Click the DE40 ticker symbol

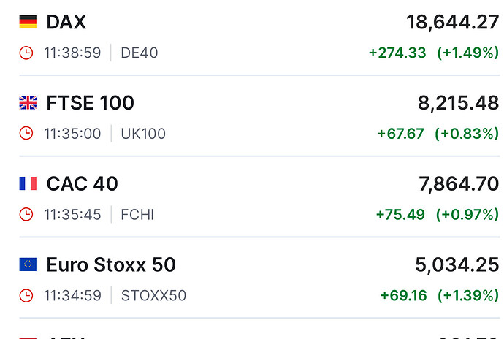pos(139,53)
